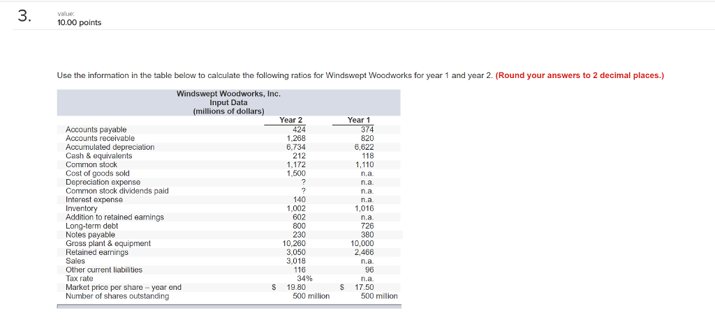The height and width of the screenshot is (324, 715).
Task: Click the 'Input Data' table subtitle
Action: [228, 103]
